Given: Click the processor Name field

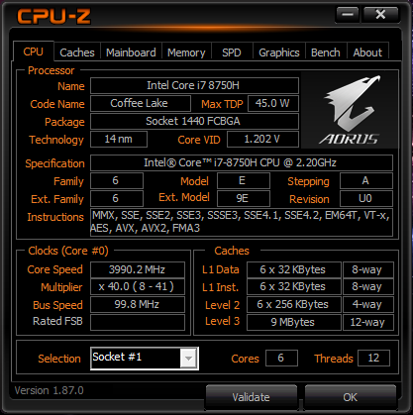Looking at the screenshot, I should [194, 85].
